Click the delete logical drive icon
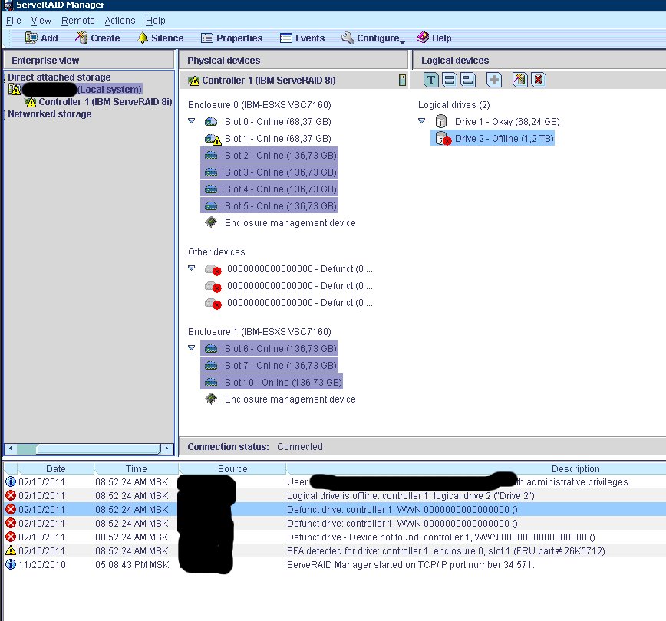 click(x=538, y=80)
